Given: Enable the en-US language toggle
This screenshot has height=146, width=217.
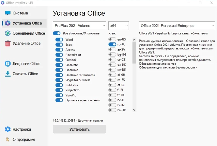Looking at the screenshot, I should (x=112, y=39).
